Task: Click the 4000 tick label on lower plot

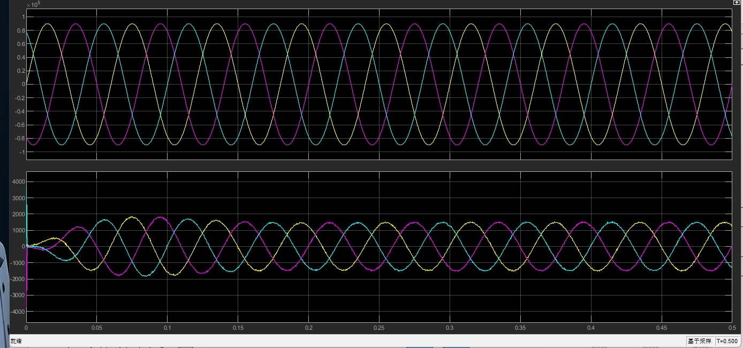Action: coord(18,182)
